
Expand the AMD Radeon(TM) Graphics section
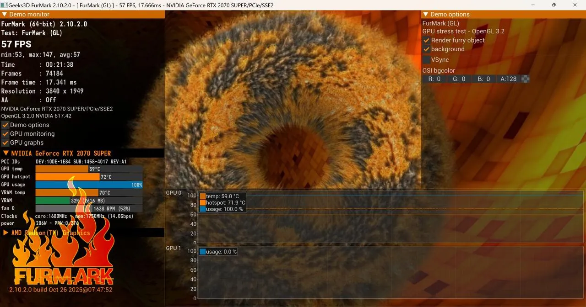click(82, 233)
